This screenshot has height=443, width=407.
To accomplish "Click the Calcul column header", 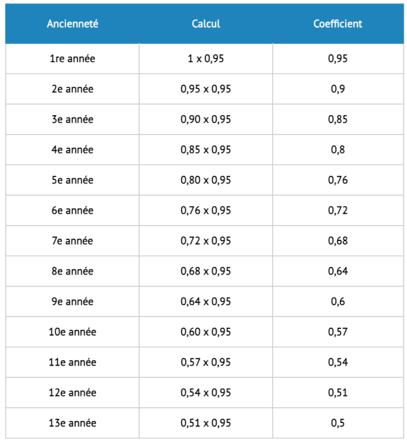I will click(206, 24).
